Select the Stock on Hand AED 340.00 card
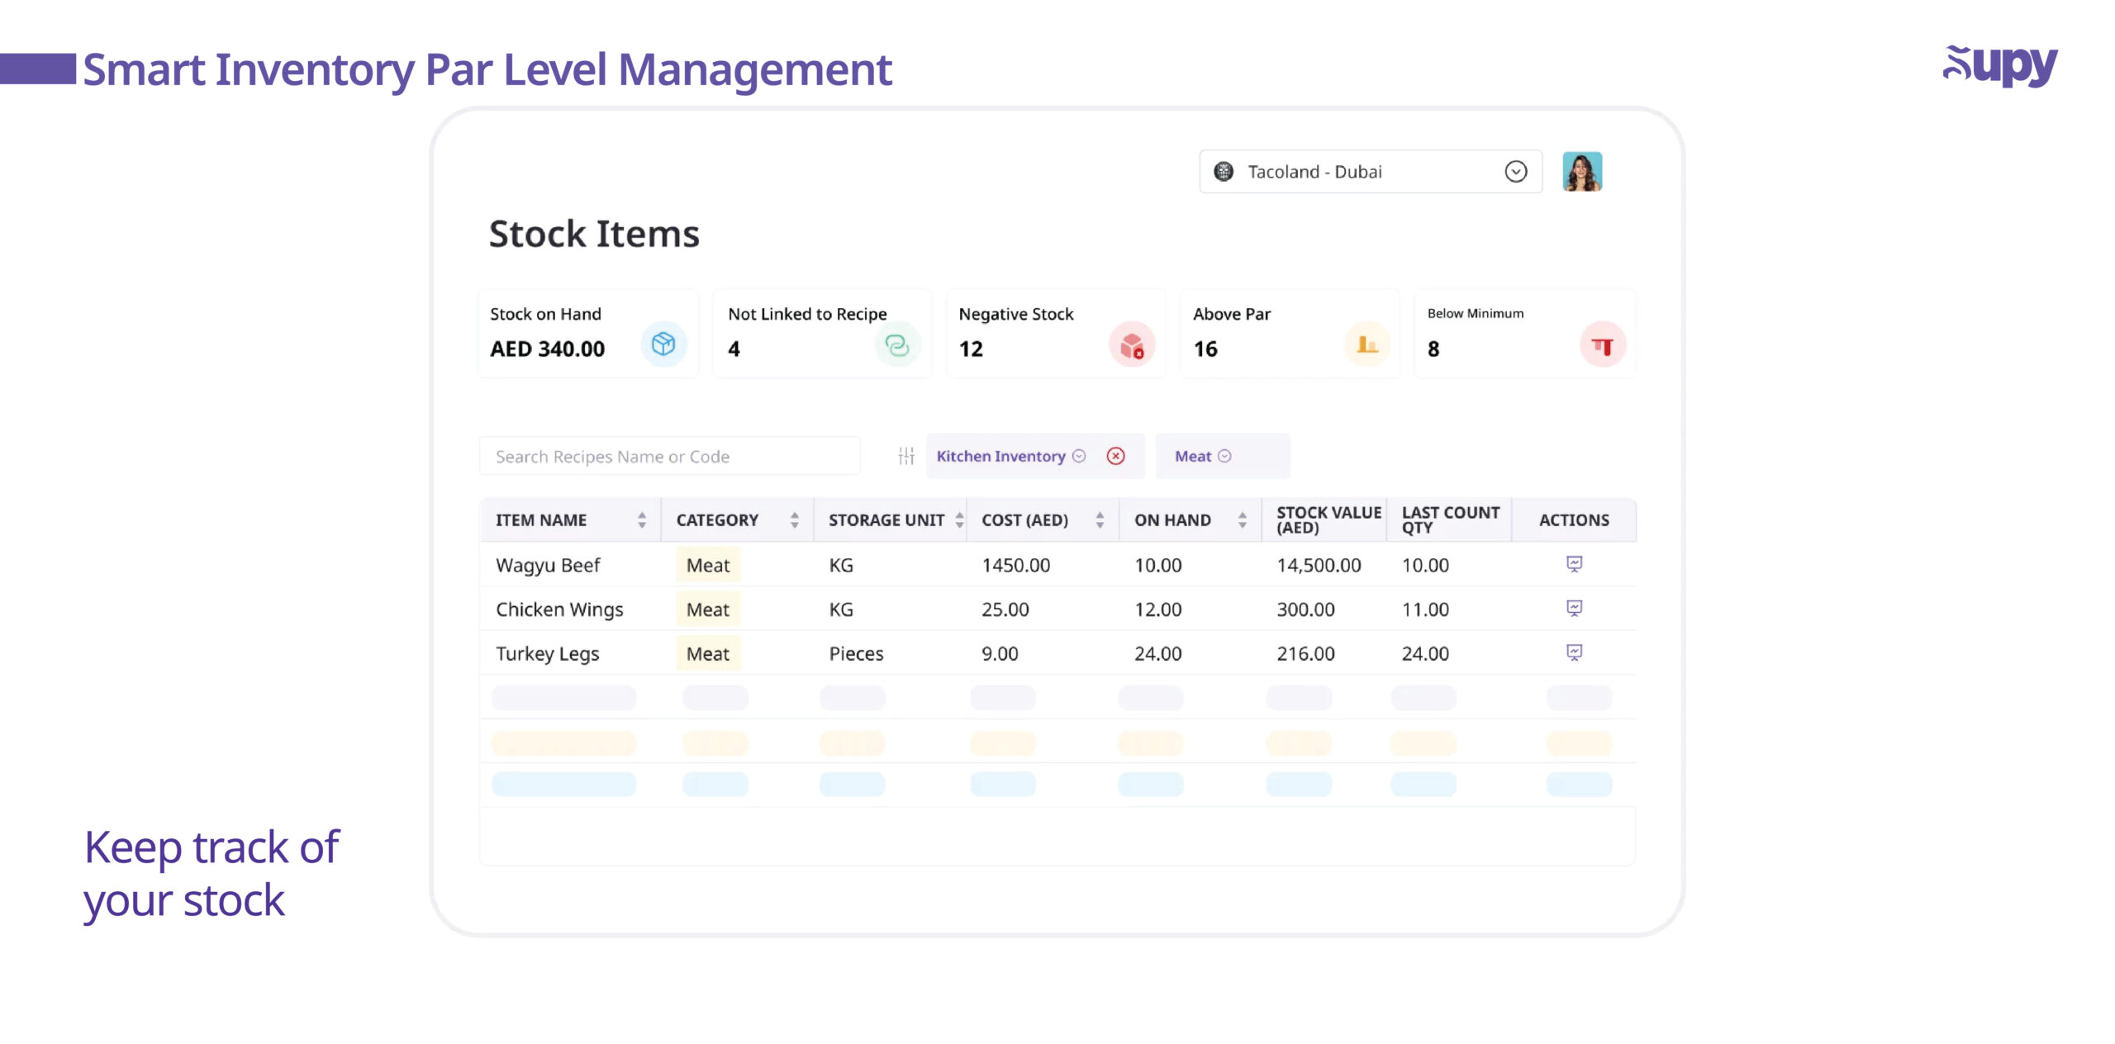The width and height of the screenshot is (2115, 1044). [x=588, y=333]
